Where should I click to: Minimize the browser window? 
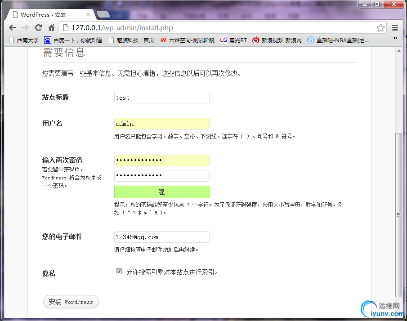[365, 4]
